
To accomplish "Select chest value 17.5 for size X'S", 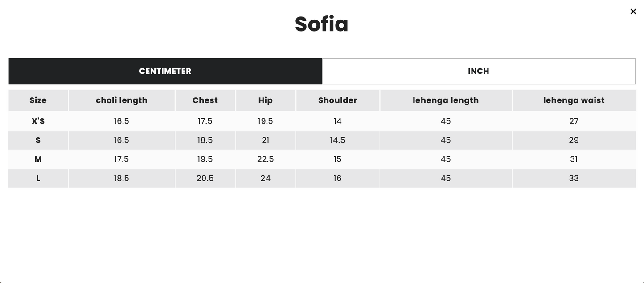I will 205,121.
